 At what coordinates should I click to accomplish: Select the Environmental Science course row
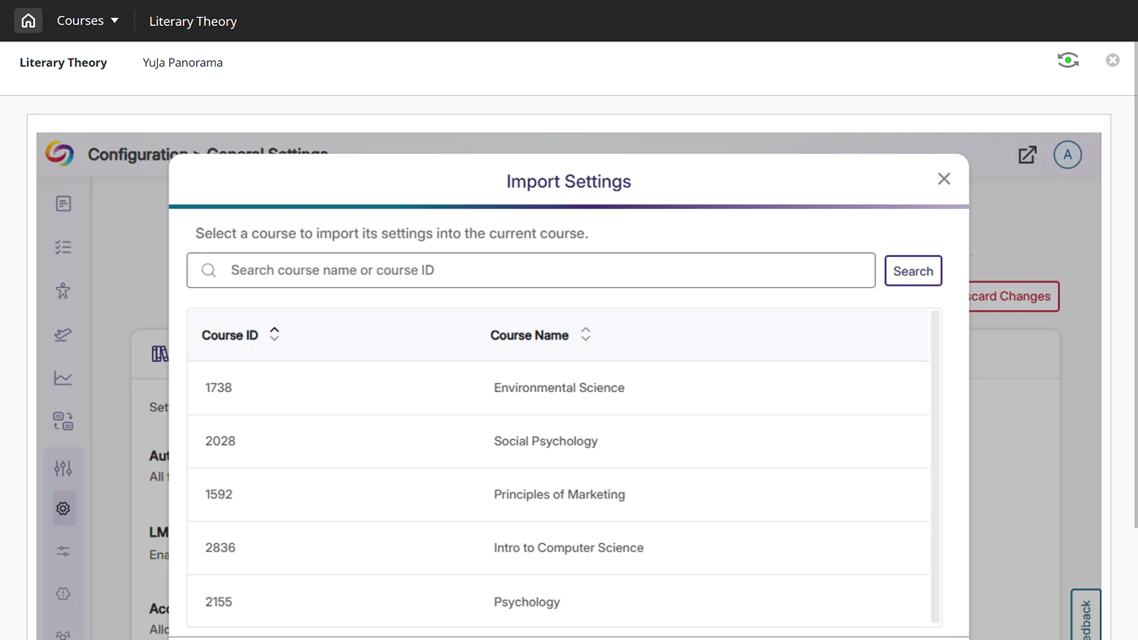[x=558, y=388]
